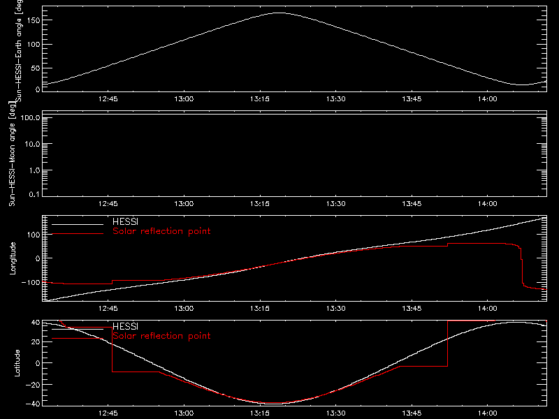Select the -100 tick on Longitude plot

point(31,282)
